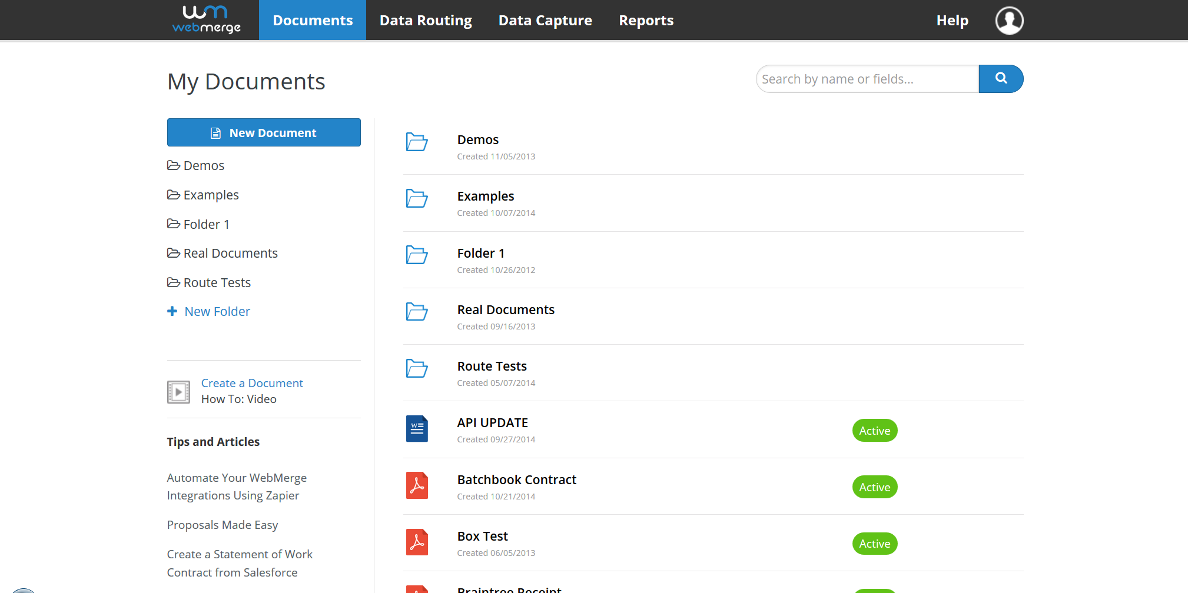Open the Examples folder from the sidebar
The image size is (1188, 593).
click(211, 194)
